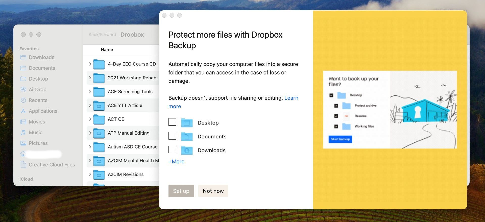Open Applications in Finder sidebar
This screenshot has height=222, width=485.
(x=43, y=111)
